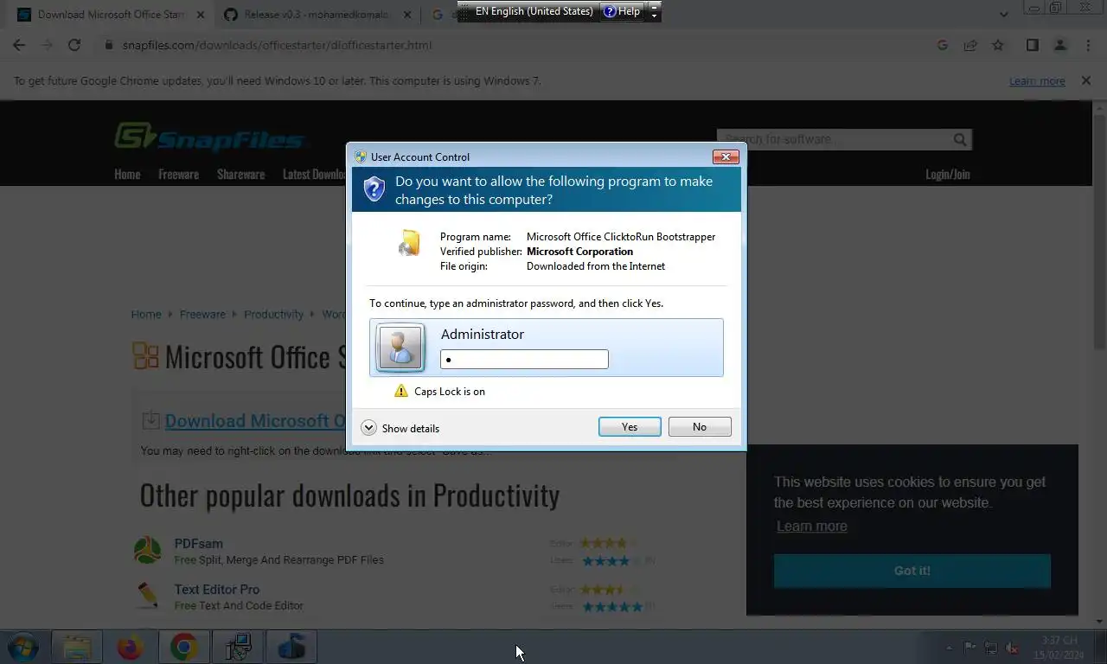Screen dimensions: 1107x664
Task: Open the Shareware menu on SnapFiles
Action: point(240,174)
